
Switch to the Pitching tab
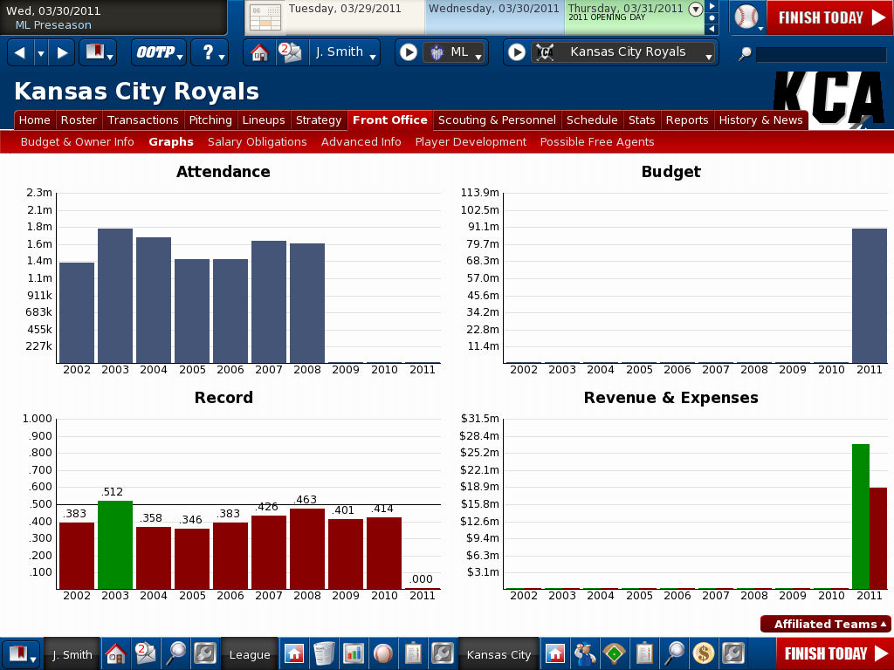click(210, 120)
